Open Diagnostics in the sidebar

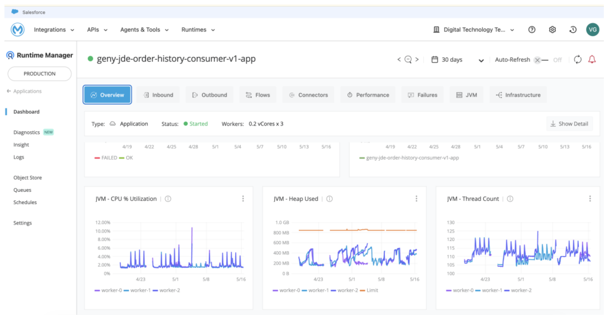click(x=26, y=132)
